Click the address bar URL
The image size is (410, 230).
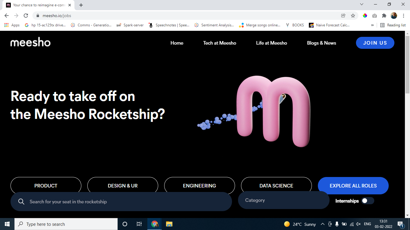point(57,16)
